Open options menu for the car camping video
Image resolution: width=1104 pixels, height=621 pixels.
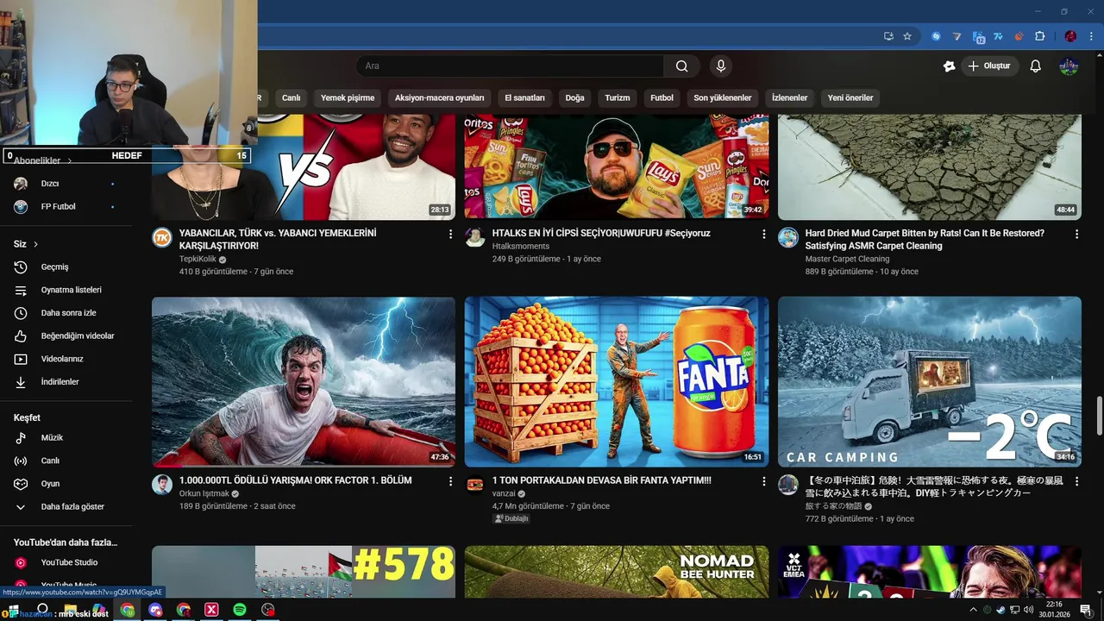click(1076, 481)
